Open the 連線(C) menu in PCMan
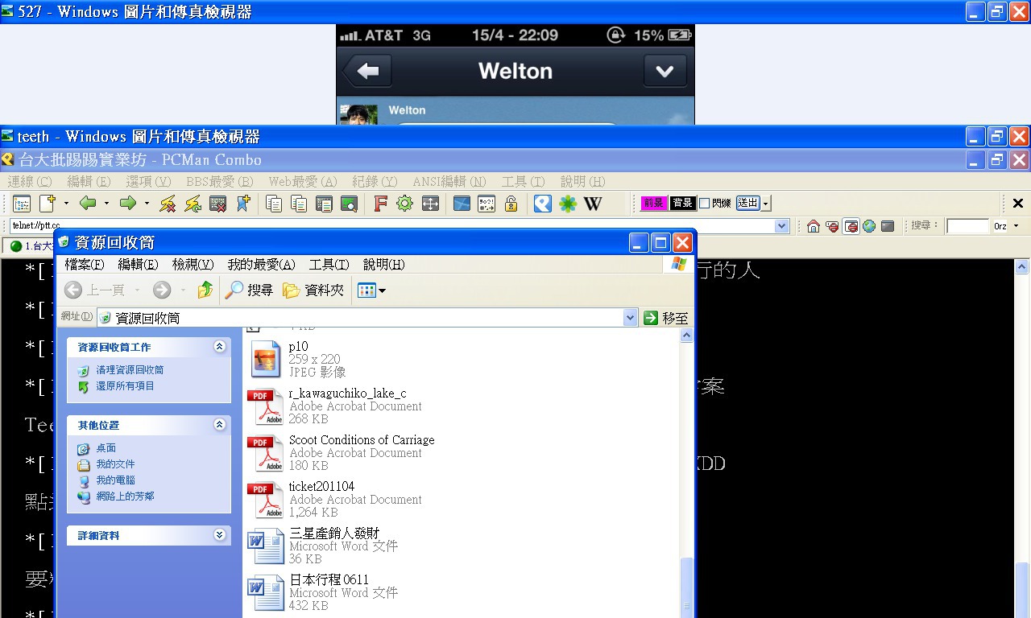 pos(30,182)
